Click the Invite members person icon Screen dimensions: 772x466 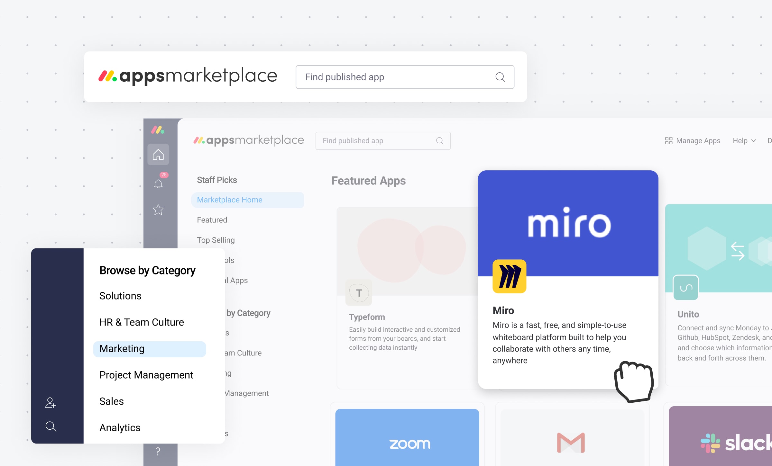tap(50, 402)
